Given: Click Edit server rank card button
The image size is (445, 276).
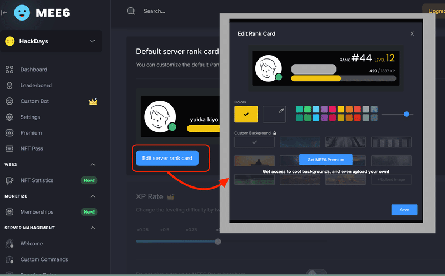Looking at the screenshot, I should pyautogui.click(x=167, y=158).
